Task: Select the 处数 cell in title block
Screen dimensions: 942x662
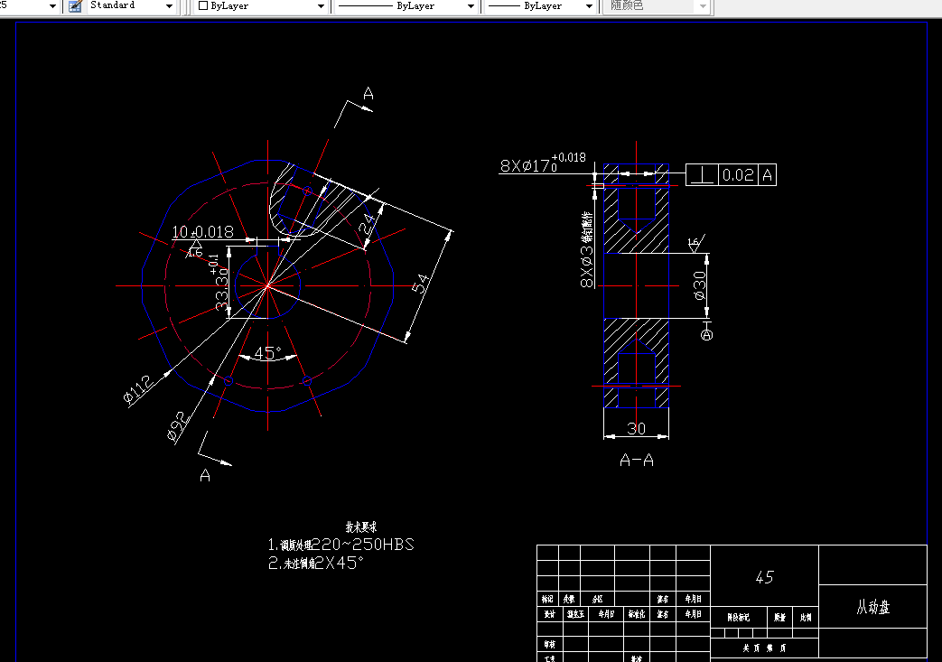Action: [569, 599]
